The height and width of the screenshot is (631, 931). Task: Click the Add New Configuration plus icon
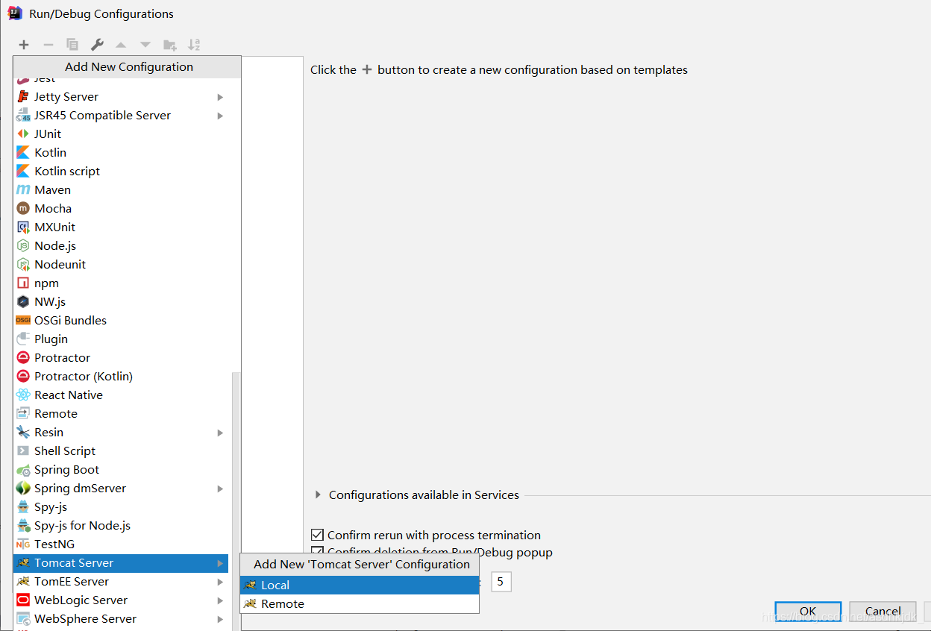(x=24, y=45)
